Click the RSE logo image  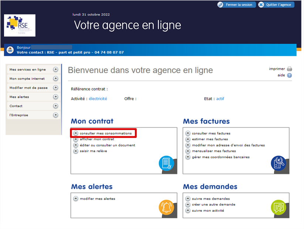point(20,25)
